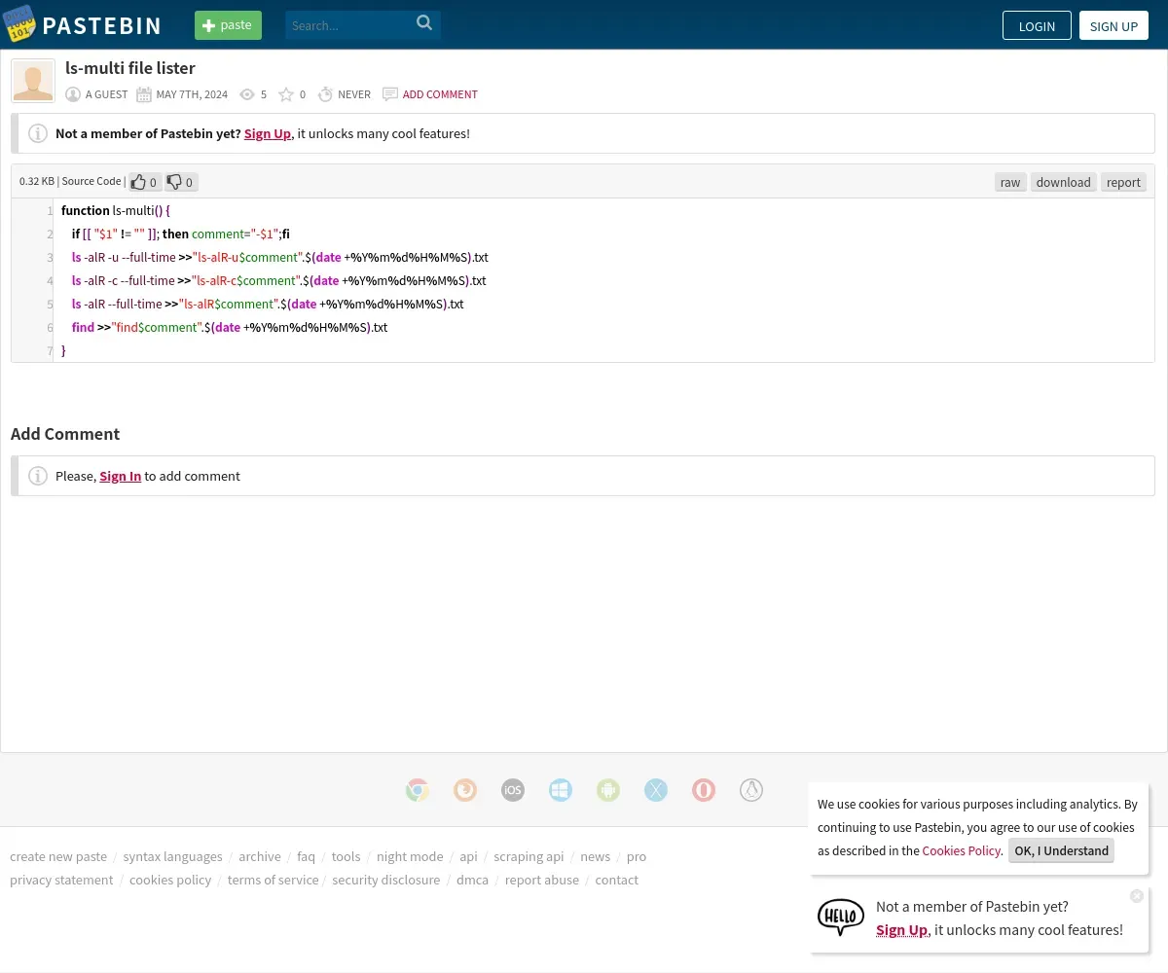1168x973 pixels.
Task: Click Source Code syntax link
Action: (91, 181)
